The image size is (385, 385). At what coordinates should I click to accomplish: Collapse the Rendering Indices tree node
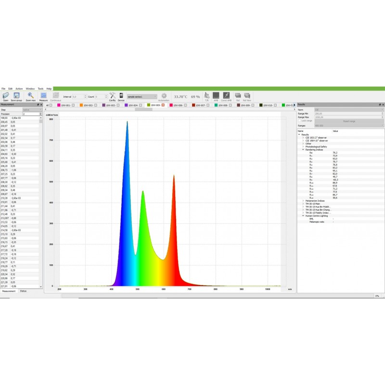point(303,149)
